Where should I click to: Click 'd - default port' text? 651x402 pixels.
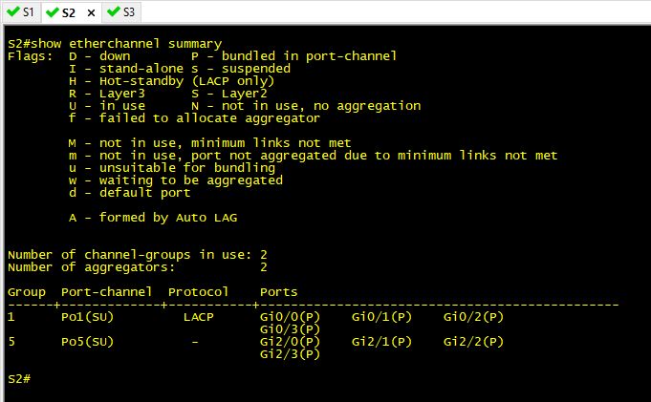pyautogui.click(x=130, y=193)
